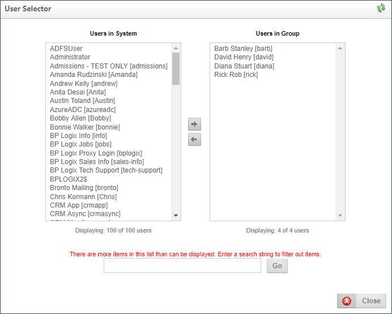Image resolution: width=392 pixels, height=314 pixels.
Task: Select Chris Kormann [Chris] in system list
Action: pyautogui.click(x=83, y=197)
